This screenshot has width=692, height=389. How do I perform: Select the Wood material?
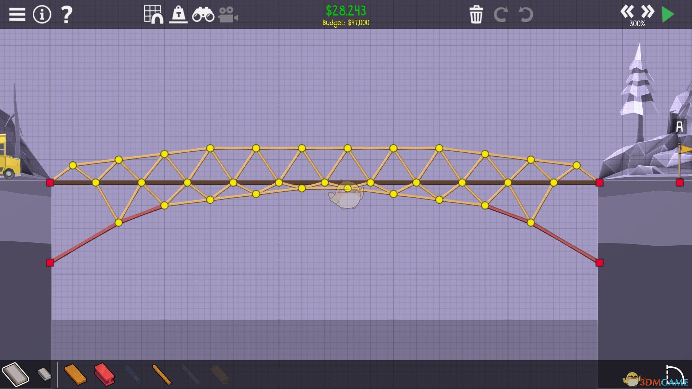tap(75, 374)
